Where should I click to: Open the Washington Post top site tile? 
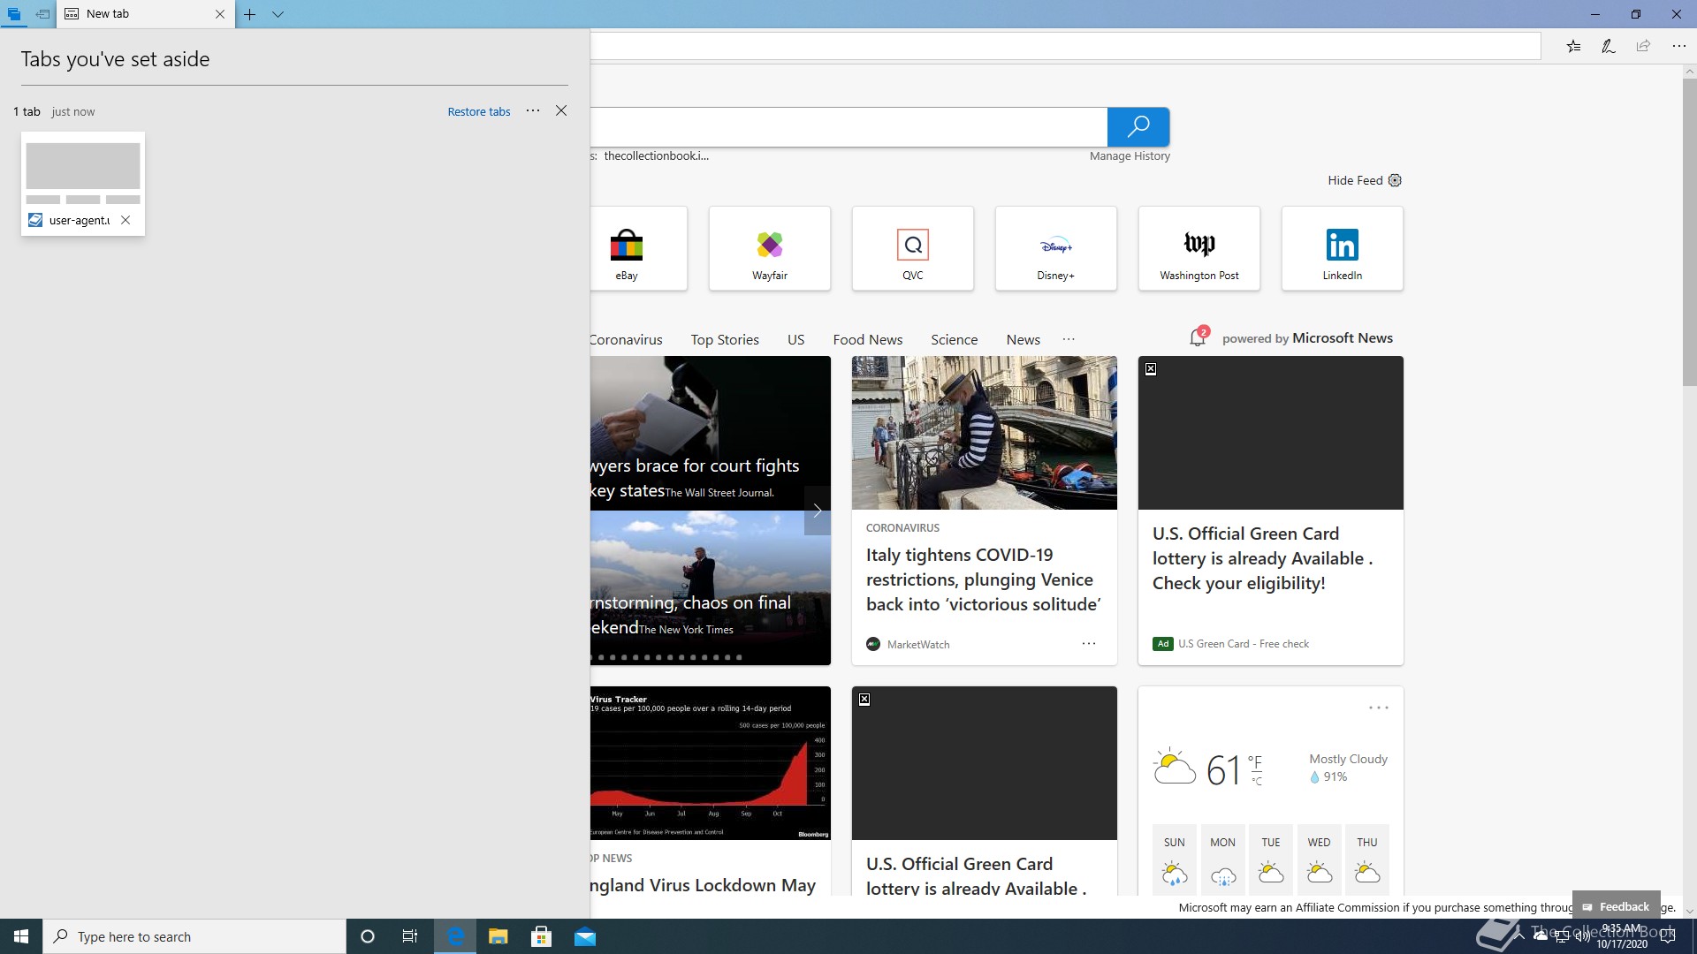[1199, 248]
